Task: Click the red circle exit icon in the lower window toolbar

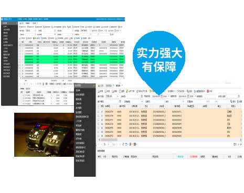Action: pos(208,91)
